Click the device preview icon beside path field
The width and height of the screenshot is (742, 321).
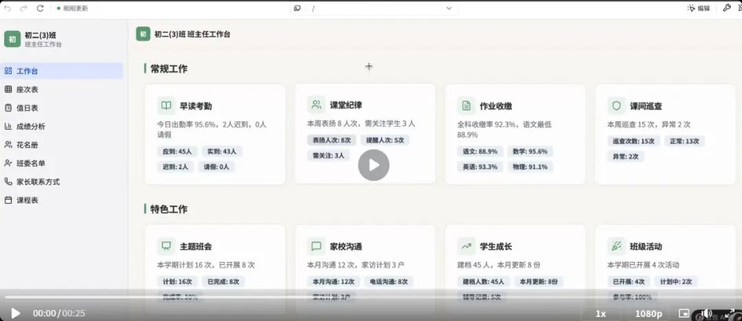tap(297, 8)
